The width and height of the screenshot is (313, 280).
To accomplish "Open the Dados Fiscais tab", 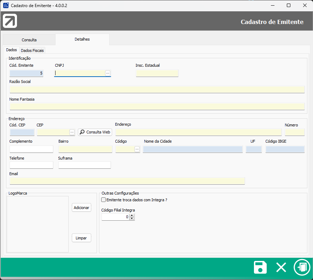I will pos(33,50).
